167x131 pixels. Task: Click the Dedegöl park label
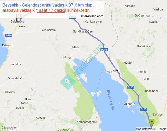[63, 129]
